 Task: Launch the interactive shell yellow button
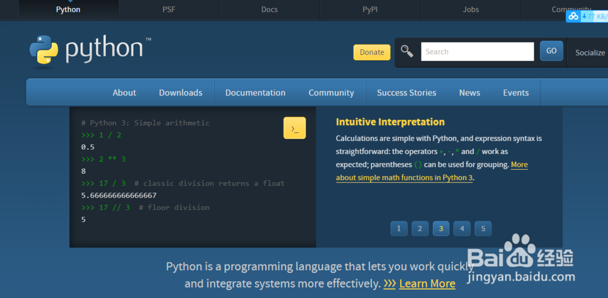[x=295, y=128]
